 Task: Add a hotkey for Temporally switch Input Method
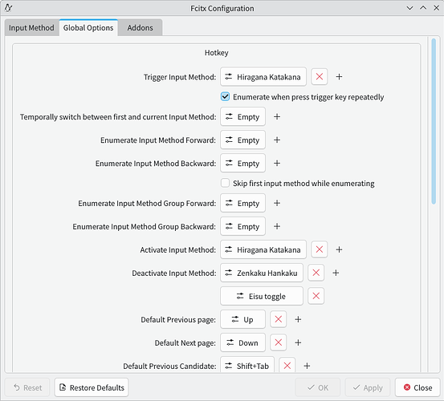pos(277,116)
